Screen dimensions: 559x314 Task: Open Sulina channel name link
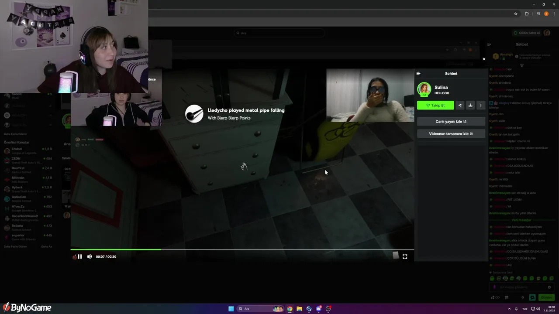(x=441, y=87)
